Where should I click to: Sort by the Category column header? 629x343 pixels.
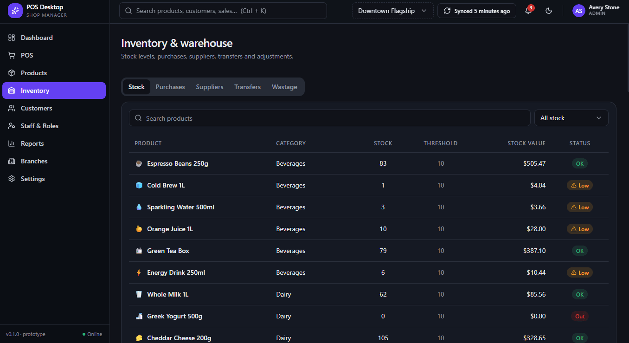291,143
